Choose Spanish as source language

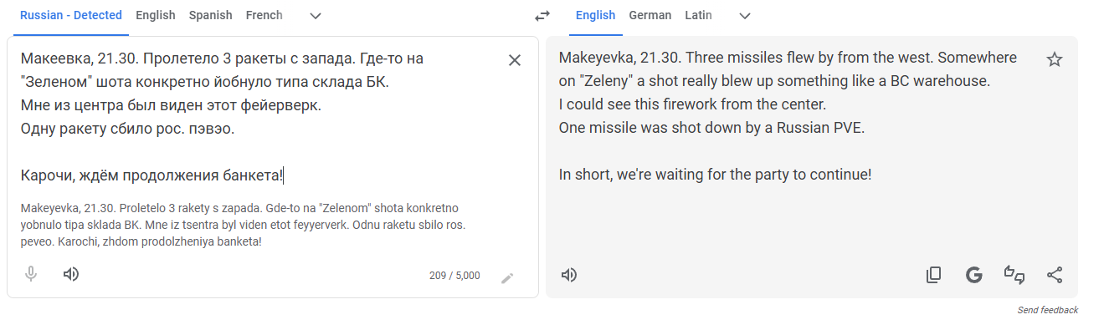coord(211,15)
